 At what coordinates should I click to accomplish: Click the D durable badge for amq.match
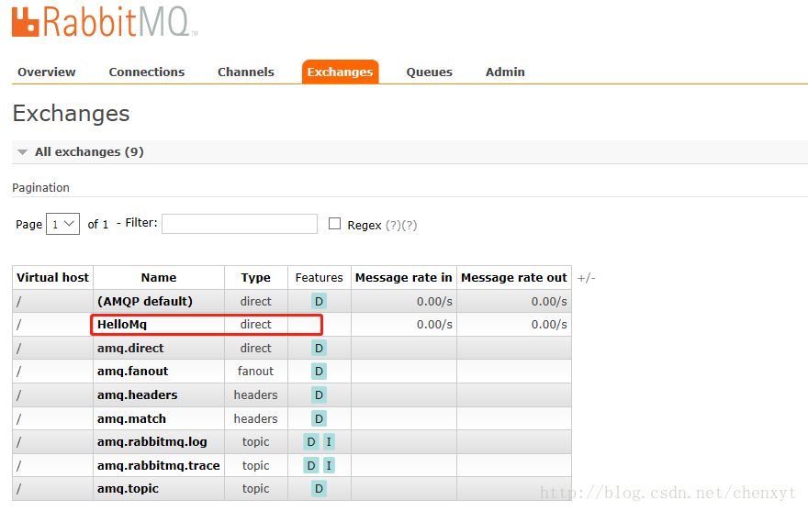point(319,418)
